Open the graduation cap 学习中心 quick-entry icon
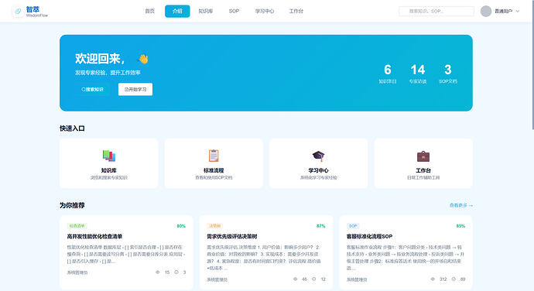This screenshot has width=534, height=291. tap(318, 156)
